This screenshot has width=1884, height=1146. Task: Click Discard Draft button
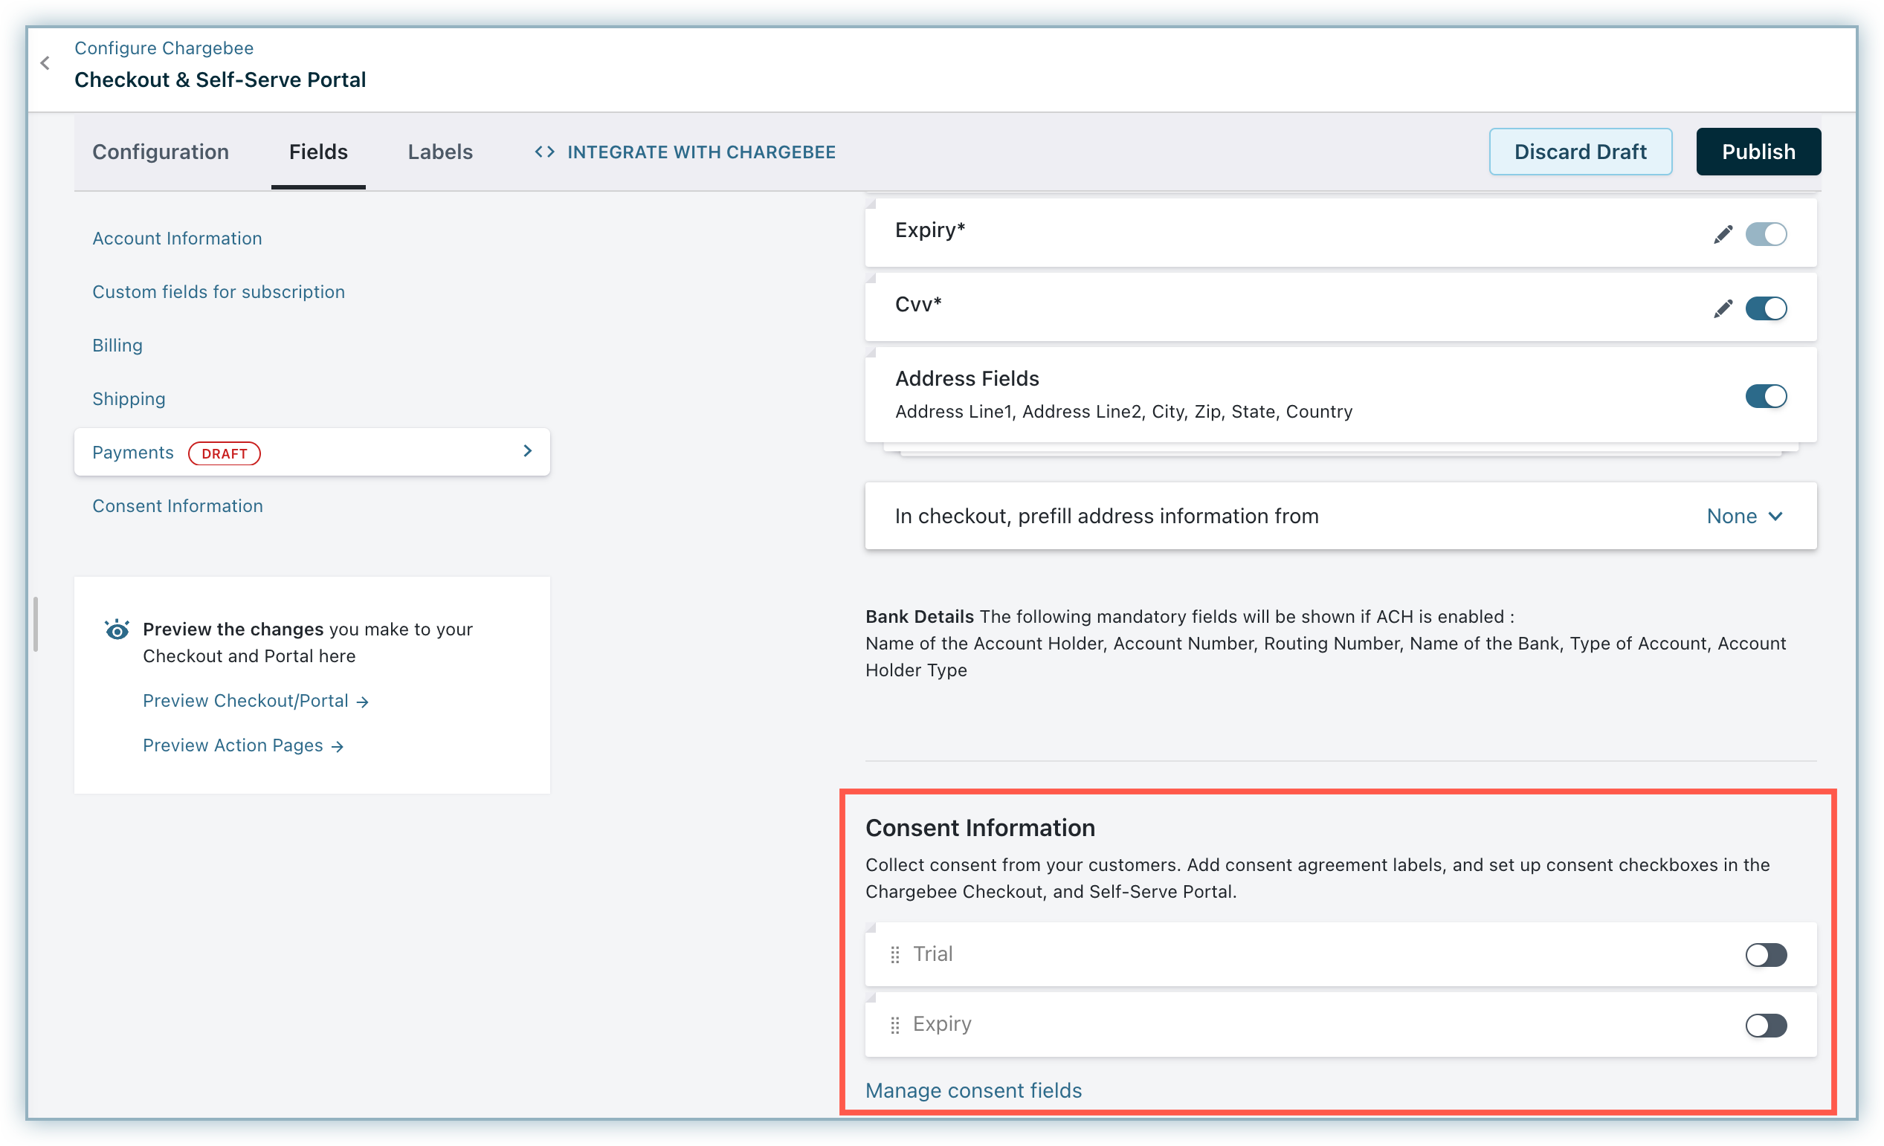tap(1580, 152)
